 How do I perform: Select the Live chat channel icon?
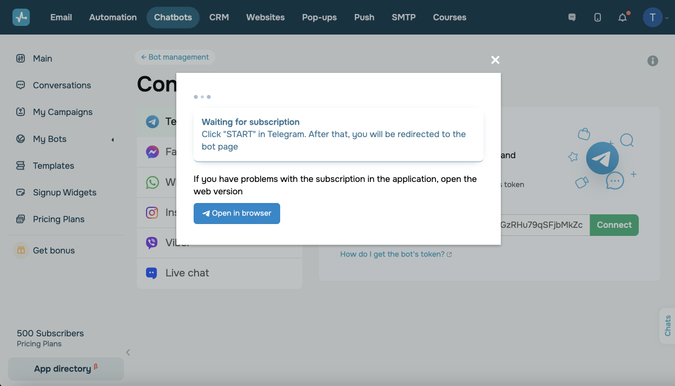[153, 273]
